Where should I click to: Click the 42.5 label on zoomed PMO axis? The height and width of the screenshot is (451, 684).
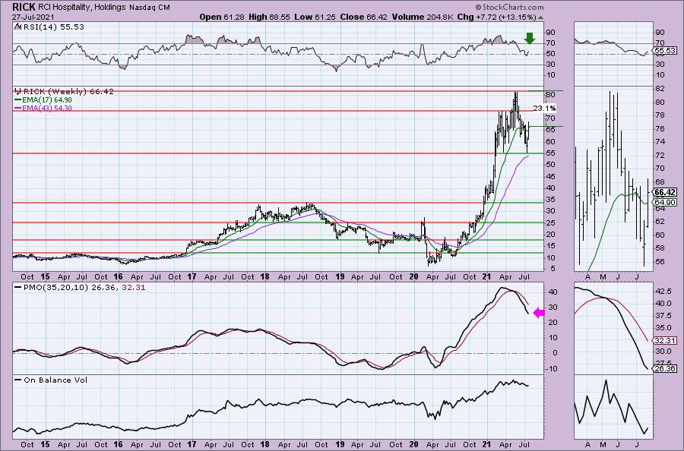663,290
